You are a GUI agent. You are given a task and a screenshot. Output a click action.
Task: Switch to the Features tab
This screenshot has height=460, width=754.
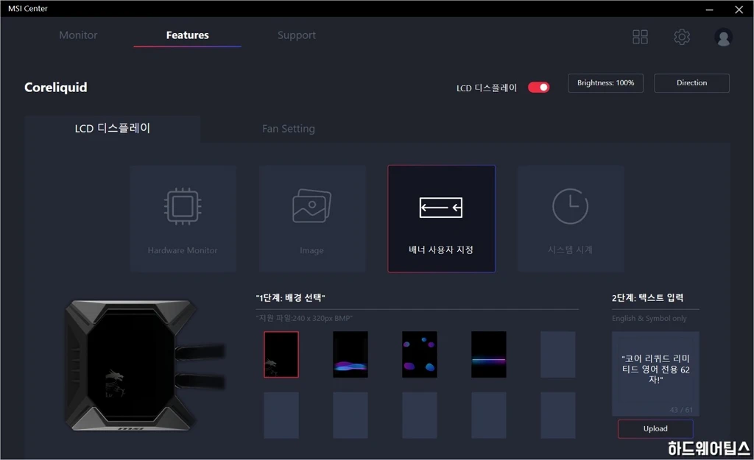click(188, 35)
